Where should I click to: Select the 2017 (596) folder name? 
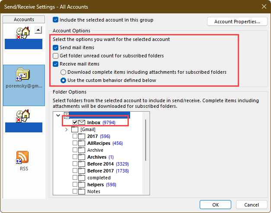click(x=99, y=136)
